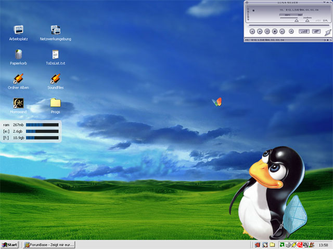
Task: Adjust the Winamp balance slider triangle
Action: [307, 20]
